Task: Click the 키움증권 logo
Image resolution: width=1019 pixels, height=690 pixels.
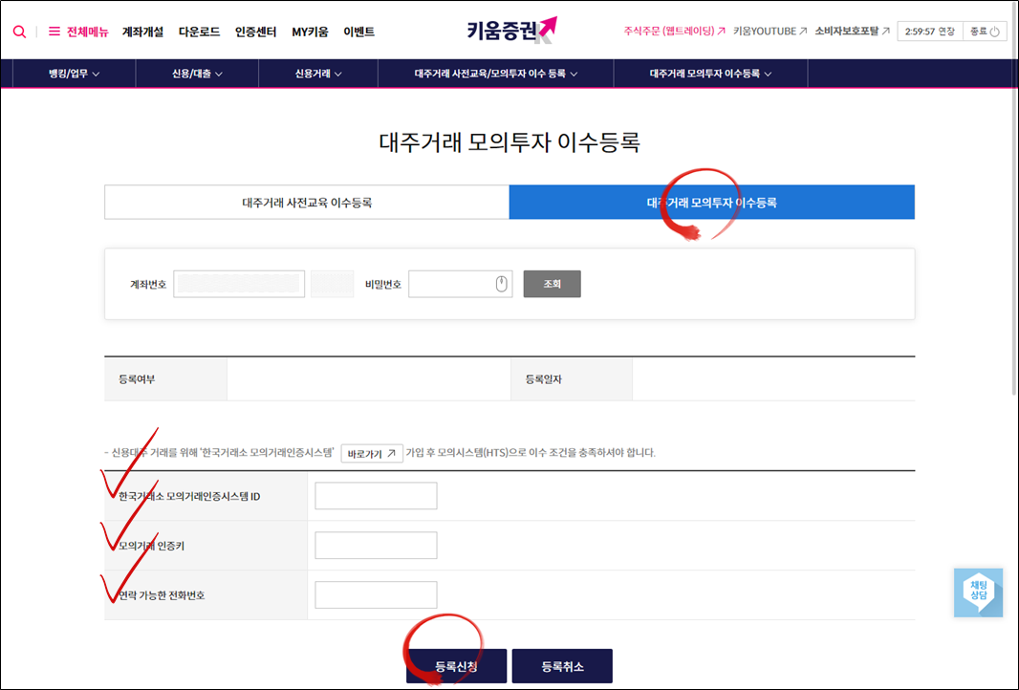Action: tap(512, 30)
